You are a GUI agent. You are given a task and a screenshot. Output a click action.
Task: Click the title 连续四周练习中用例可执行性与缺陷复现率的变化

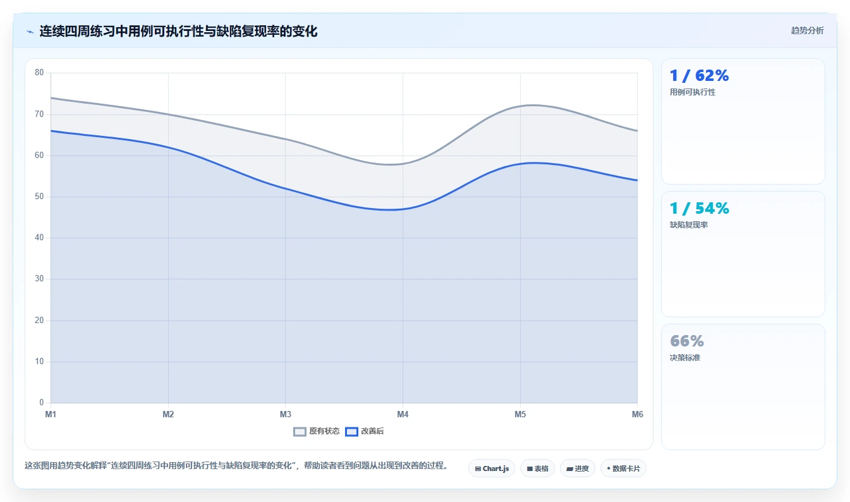[178, 31]
